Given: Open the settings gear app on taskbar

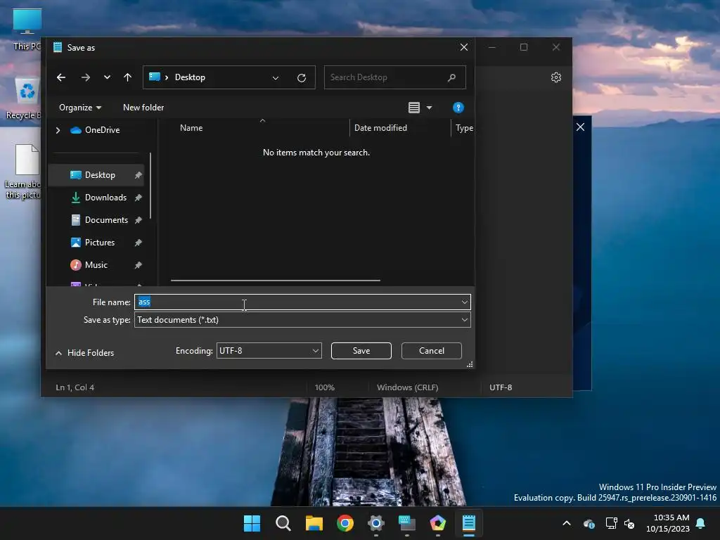Looking at the screenshot, I should click(x=376, y=523).
